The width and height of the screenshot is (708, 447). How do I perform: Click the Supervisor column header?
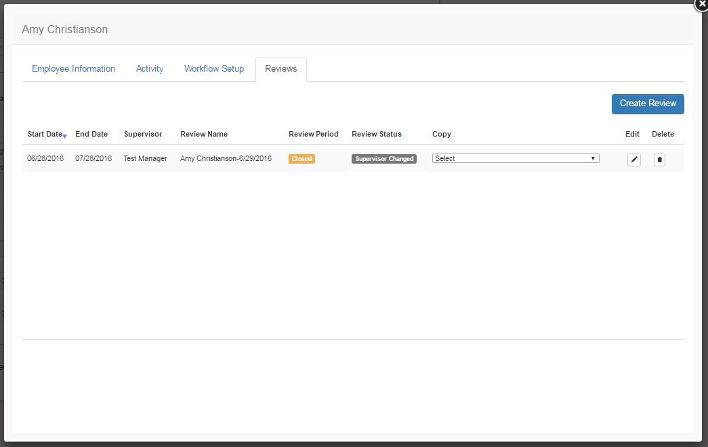(x=143, y=134)
